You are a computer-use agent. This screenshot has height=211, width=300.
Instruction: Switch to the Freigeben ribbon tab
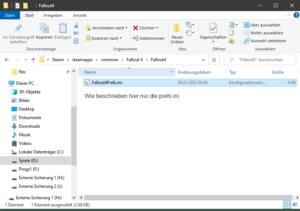pyautogui.click(x=53, y=15)
